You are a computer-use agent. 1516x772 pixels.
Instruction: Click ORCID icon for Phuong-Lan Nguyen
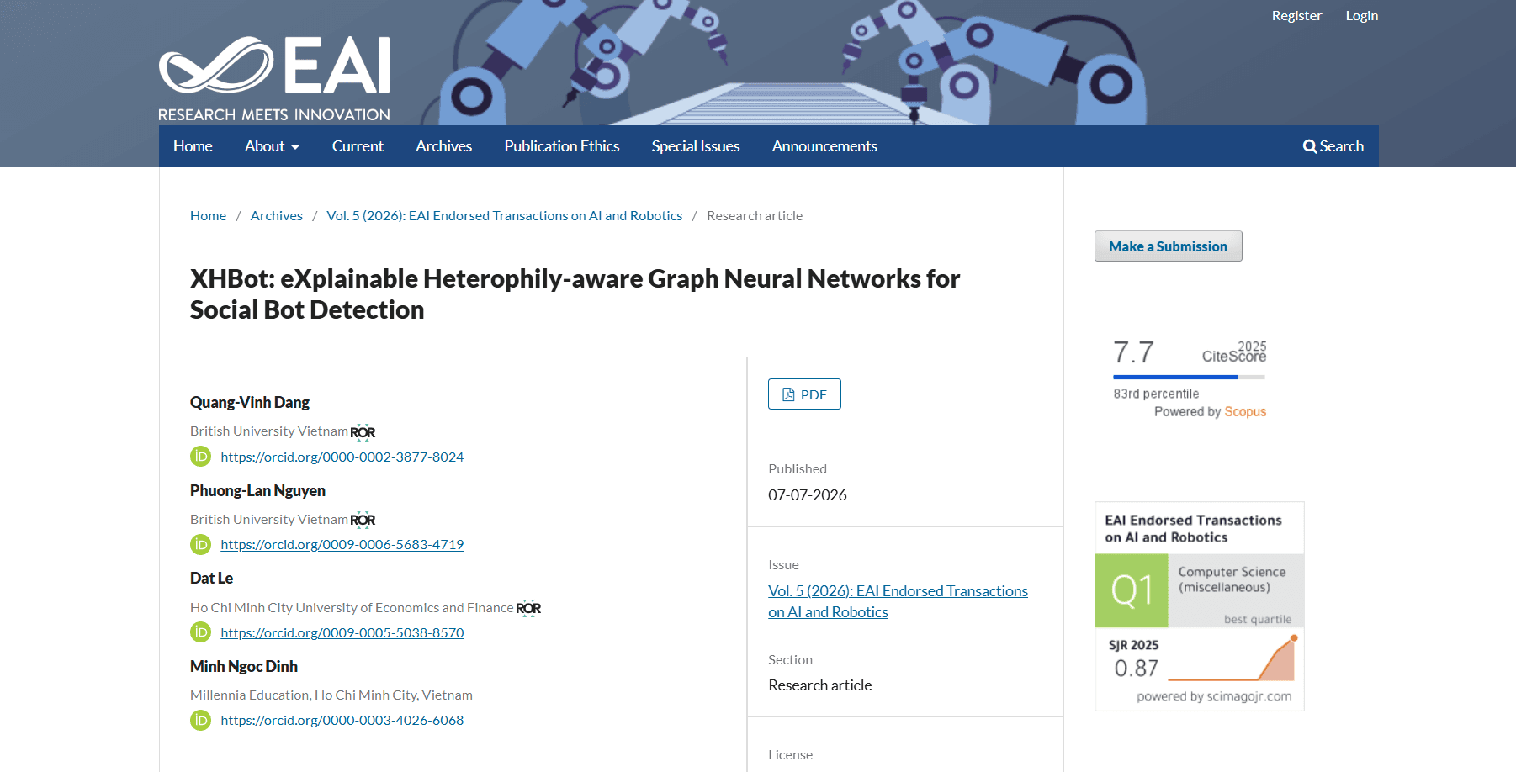200,544
